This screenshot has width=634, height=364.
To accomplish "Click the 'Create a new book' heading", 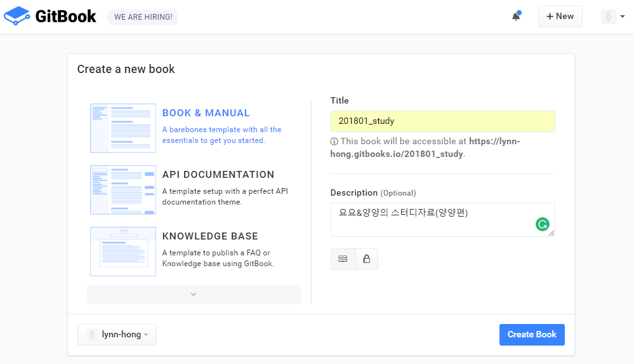I will [x=126, y=69].
